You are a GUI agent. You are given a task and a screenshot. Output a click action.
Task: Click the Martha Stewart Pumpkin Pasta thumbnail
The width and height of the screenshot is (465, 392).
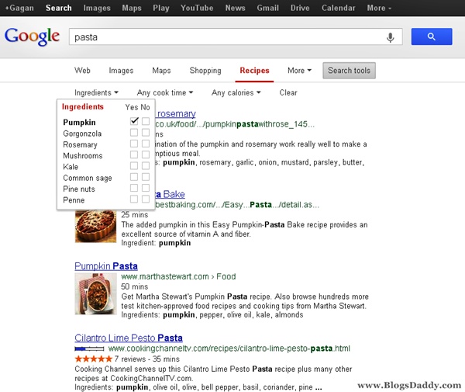[x=95, y=293]
